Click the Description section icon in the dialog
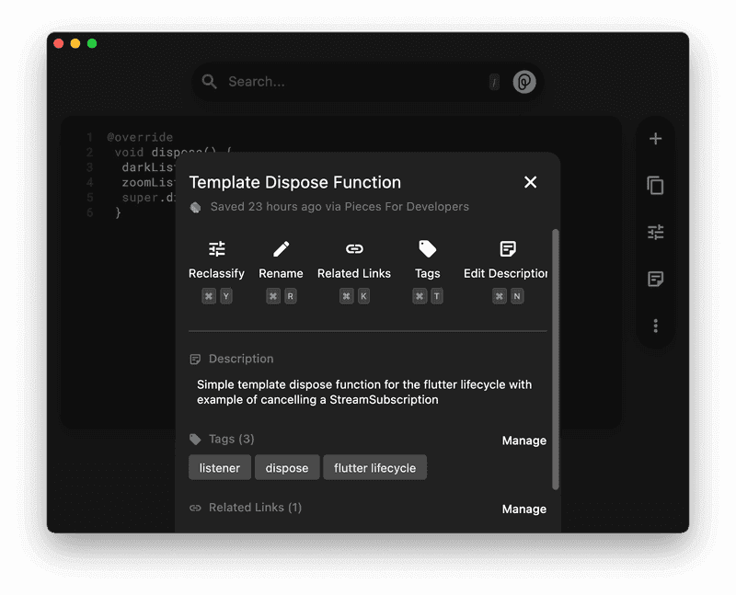Image resolution: width=736 pixels, height=595 pixels. tap(197, 359)
